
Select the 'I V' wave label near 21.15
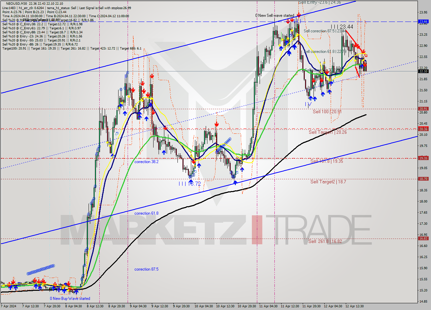click(x=308, y=104)
